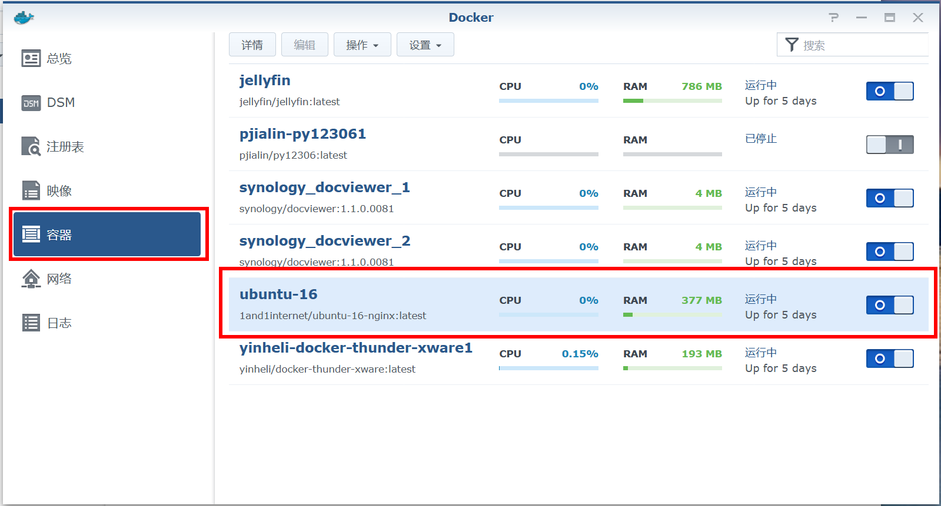Click the pjialin/py12306:latest image text
Viewport: 941px width, 506px height.
293,155
